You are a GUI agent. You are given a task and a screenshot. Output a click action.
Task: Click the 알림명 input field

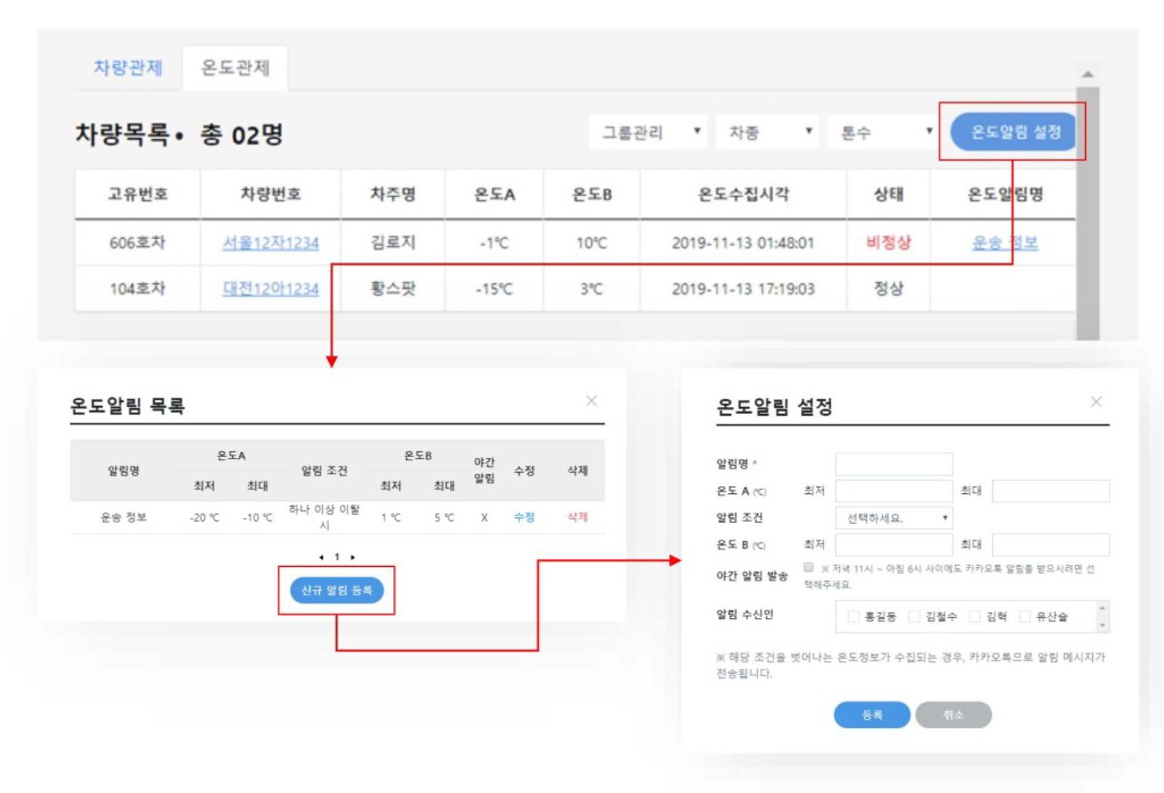point(894,464)
